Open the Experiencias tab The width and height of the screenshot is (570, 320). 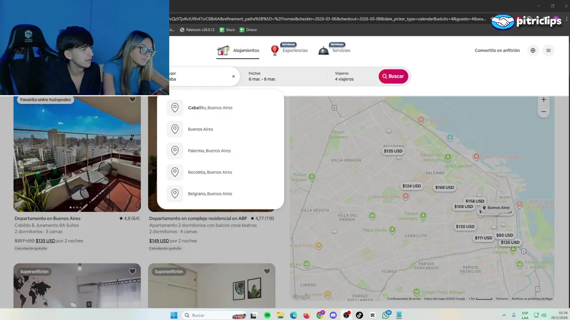[x=289, y=50]
